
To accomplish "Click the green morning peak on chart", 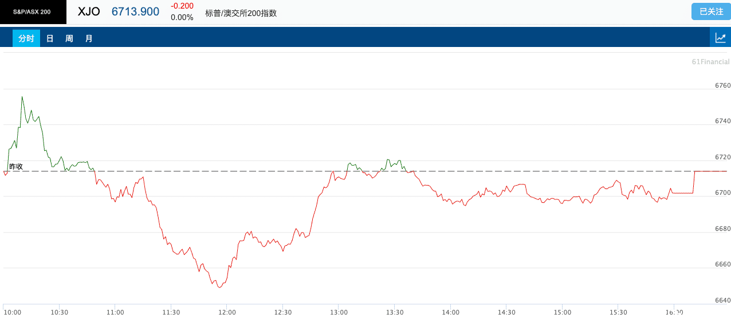I will 22,97.
